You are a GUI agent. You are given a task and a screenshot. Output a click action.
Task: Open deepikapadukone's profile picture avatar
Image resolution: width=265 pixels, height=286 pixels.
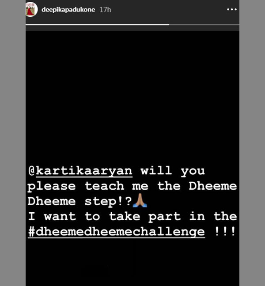point(31,9)
